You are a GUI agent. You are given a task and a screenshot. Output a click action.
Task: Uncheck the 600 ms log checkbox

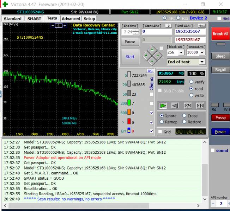[x=151, y=113]
